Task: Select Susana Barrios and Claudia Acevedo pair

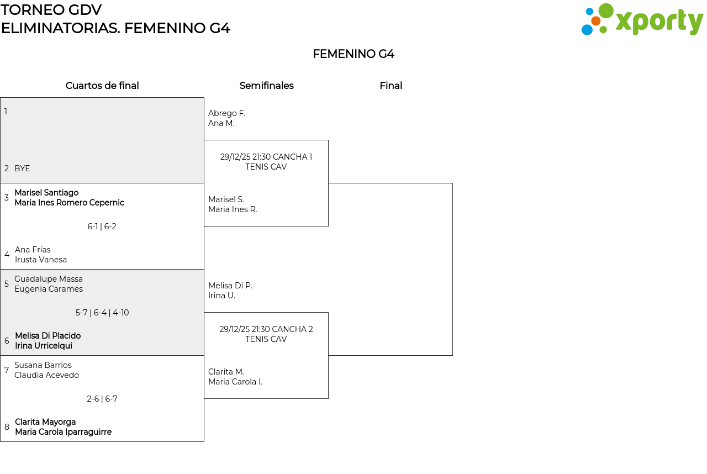Action: coord(46,370)
